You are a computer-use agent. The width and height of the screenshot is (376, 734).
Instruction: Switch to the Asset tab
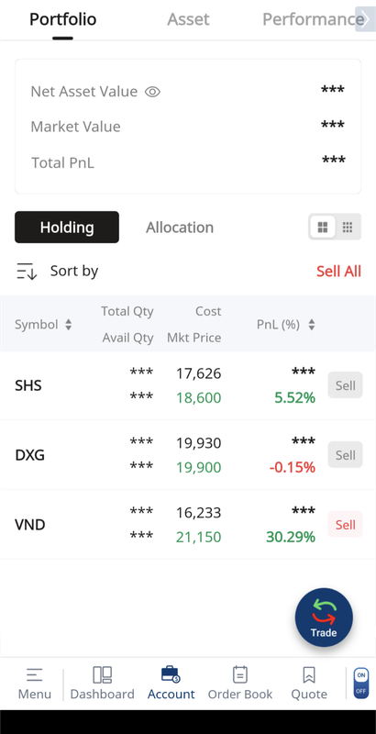(x=189, y=19)
